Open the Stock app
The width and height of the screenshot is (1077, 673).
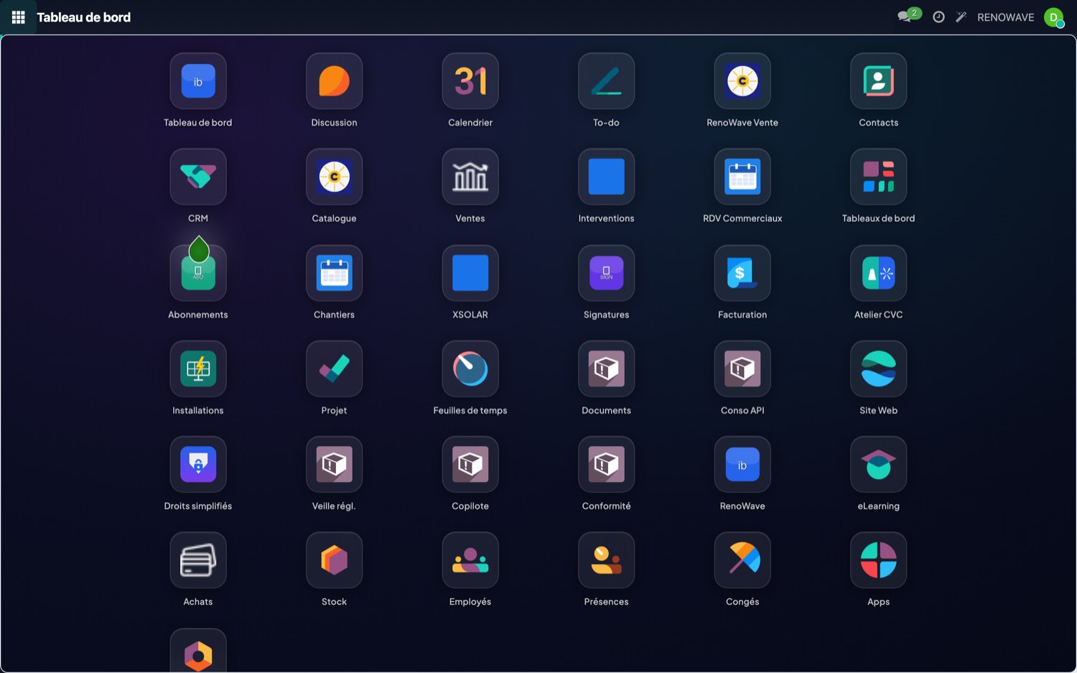pos(334,560)
